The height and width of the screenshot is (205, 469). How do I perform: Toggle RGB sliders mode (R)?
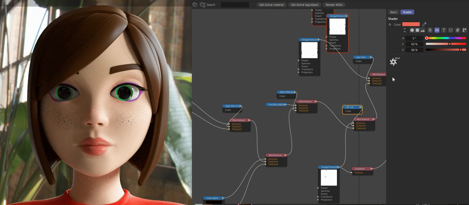click(430, 30)
